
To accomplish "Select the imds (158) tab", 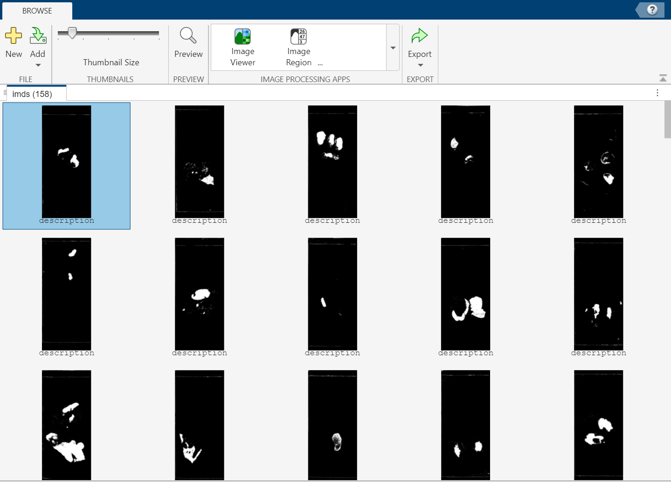I will [36, 93].
